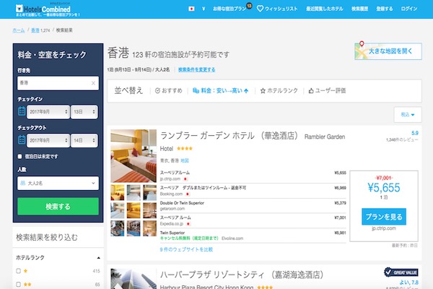Open first small thumbnail of Rambler Garden
Image resolution: width=433 pixels, height=289 pixels.
(118, 192)
